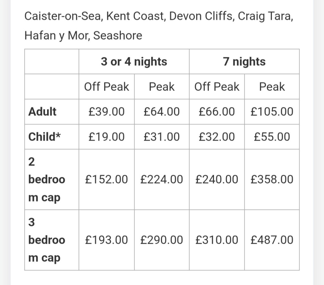Click the £358.00 price cell

click(272, 180)
